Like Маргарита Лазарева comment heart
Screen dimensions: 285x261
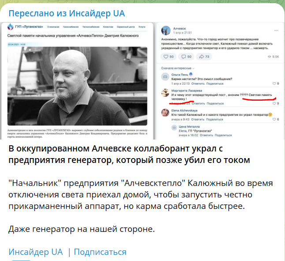(x=274, y=103)
